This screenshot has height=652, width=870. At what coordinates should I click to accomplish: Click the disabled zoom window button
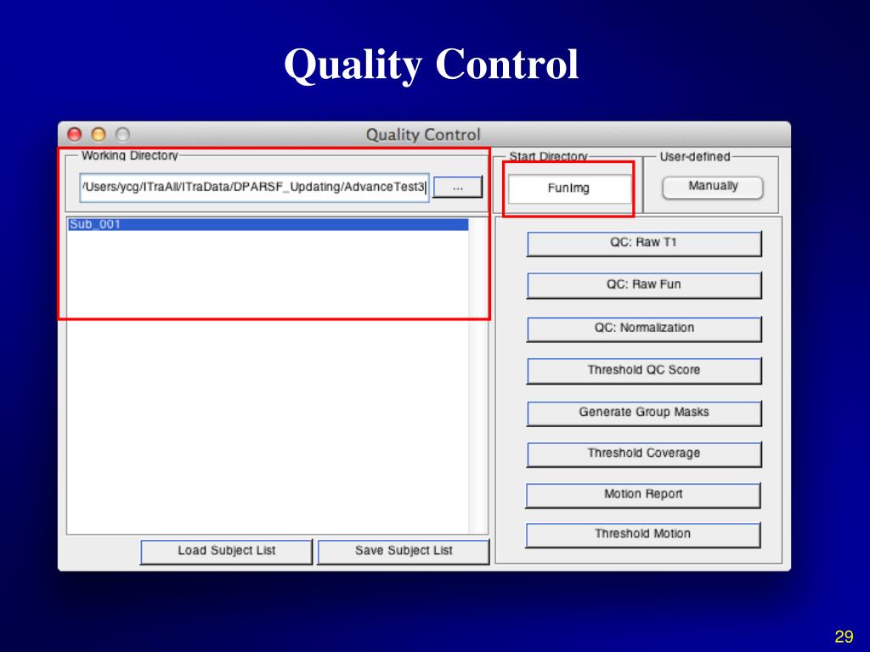coord(122,134)
